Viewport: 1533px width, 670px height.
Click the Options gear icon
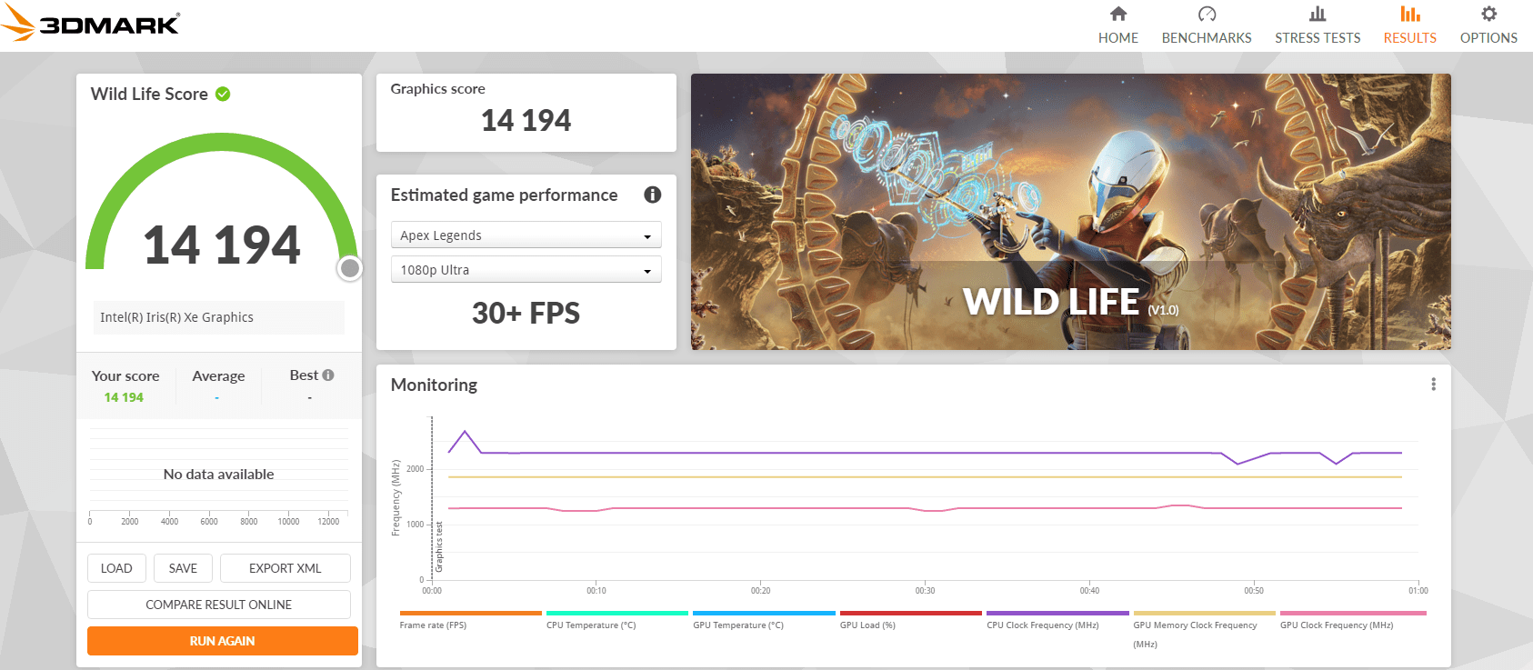point(1488,14)
